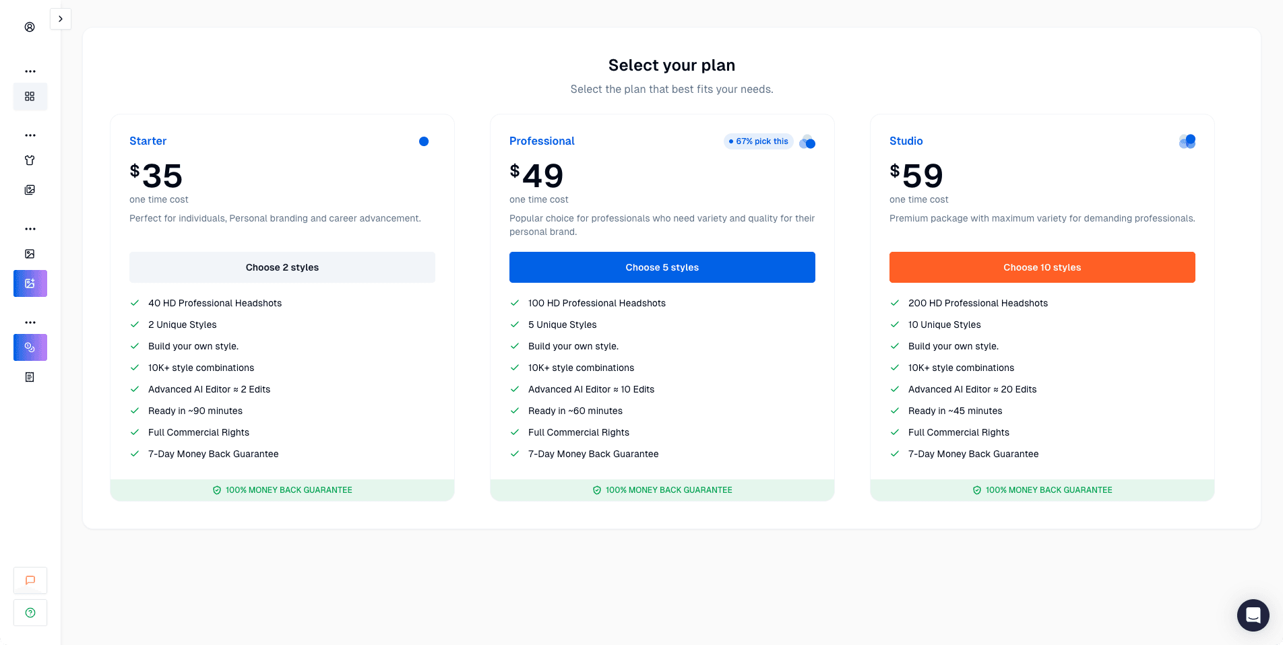Select the dashboard grid icon
Viewport: 1283px width, 645px height.
tap(30, 96)
